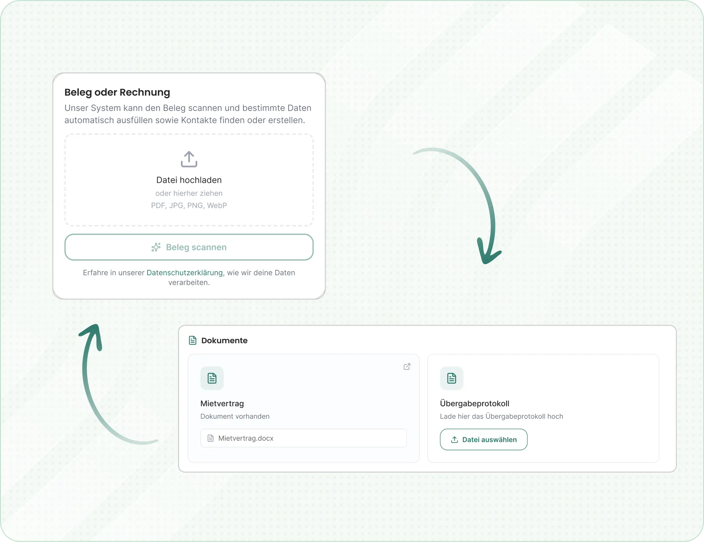Click the Mietvertrag card title
Image resolution: width=704 pixels, height=542 pixels.
pos(222,404)
